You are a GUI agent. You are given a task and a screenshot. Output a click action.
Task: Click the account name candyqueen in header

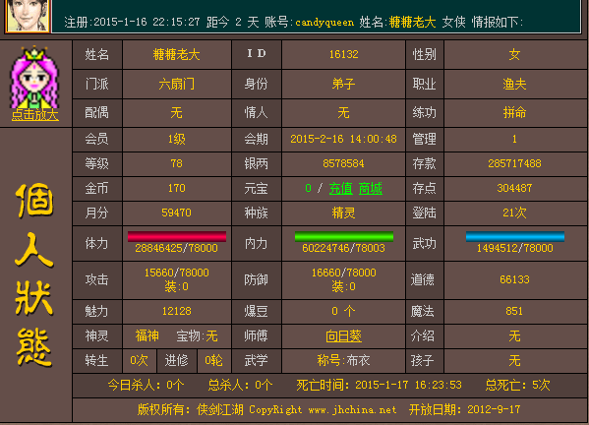click(x=324, y=23)
